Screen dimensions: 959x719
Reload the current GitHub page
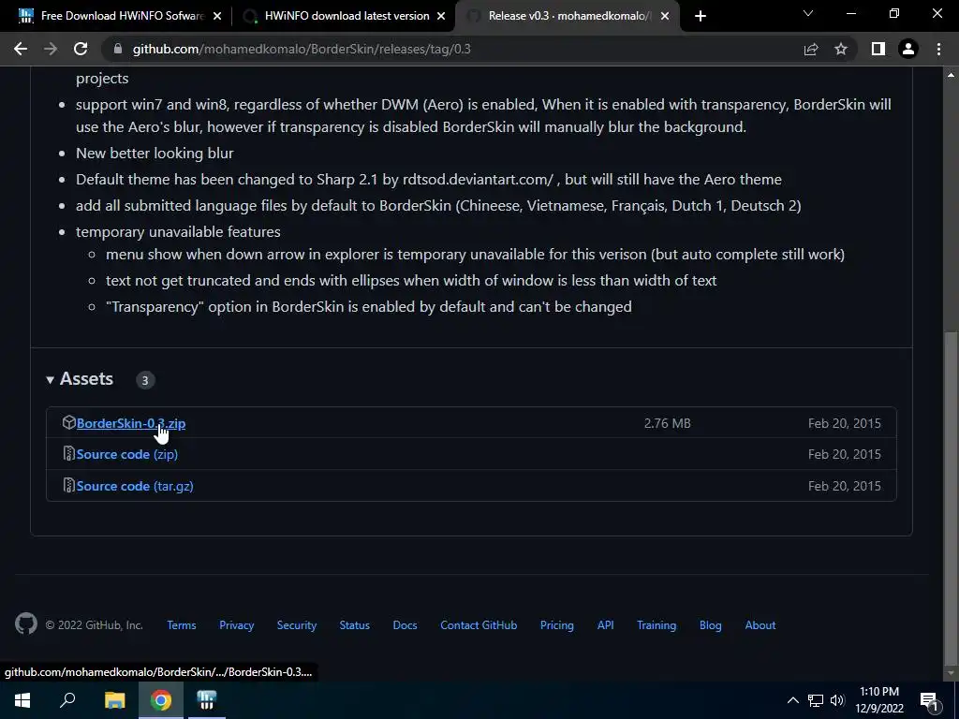tap(81, 49)
